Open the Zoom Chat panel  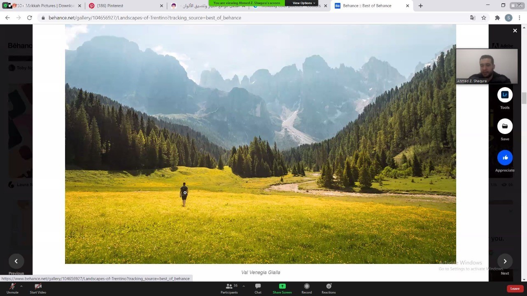click(x=258, y=288)
